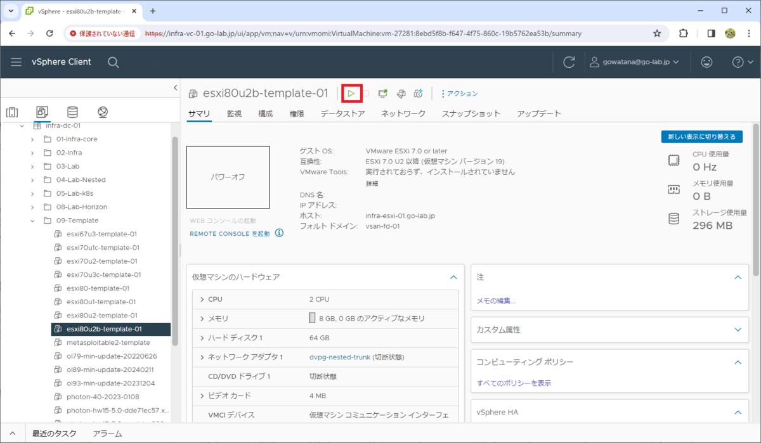The height and width of the screenshot is (443, 761).
Task: Switch to Networking inventory view
Action: [x=103, y=112]
